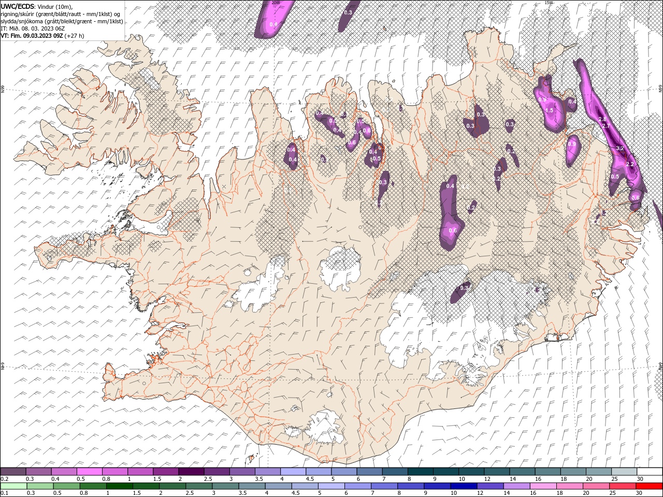
Task: Click the '0.2' label under first upper swatch
Action: tap(4, 479)
